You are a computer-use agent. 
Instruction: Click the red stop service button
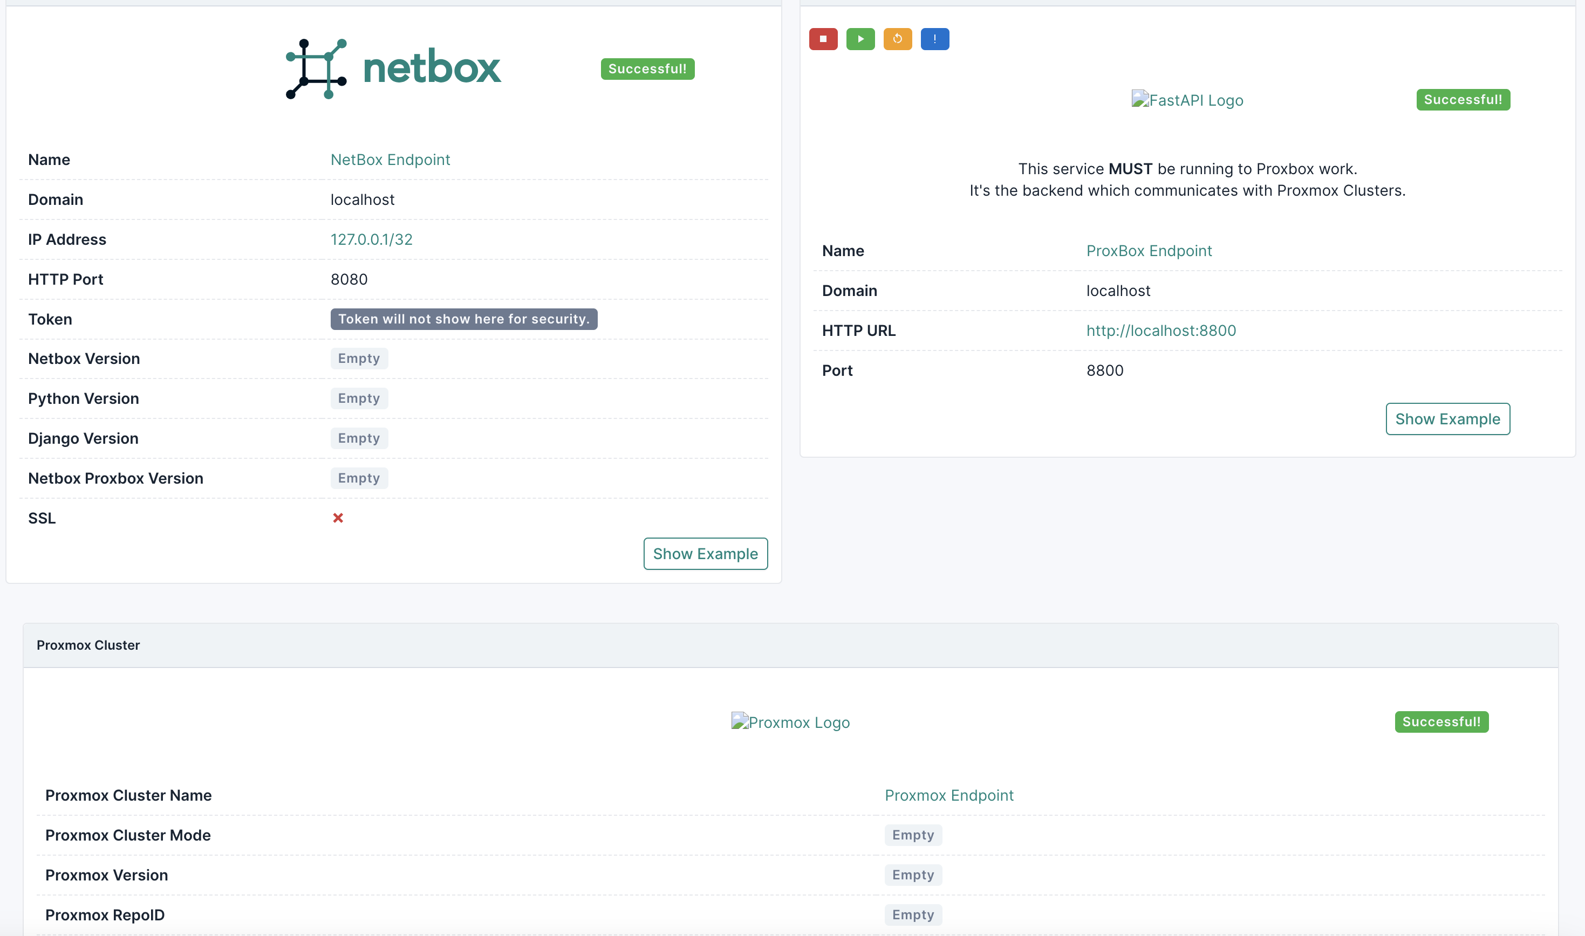(823, 39)
